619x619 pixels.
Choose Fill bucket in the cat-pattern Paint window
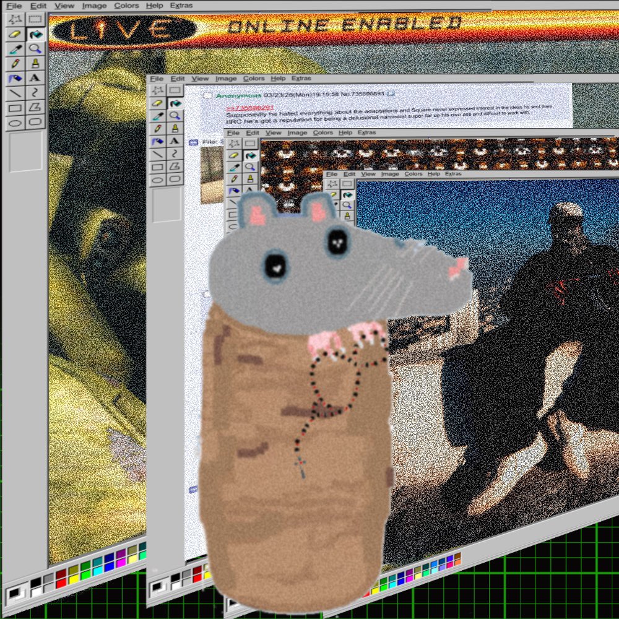click(250, 155)
